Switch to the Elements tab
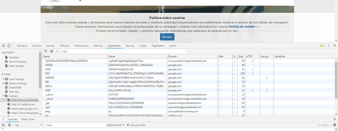 coord(22,46)
